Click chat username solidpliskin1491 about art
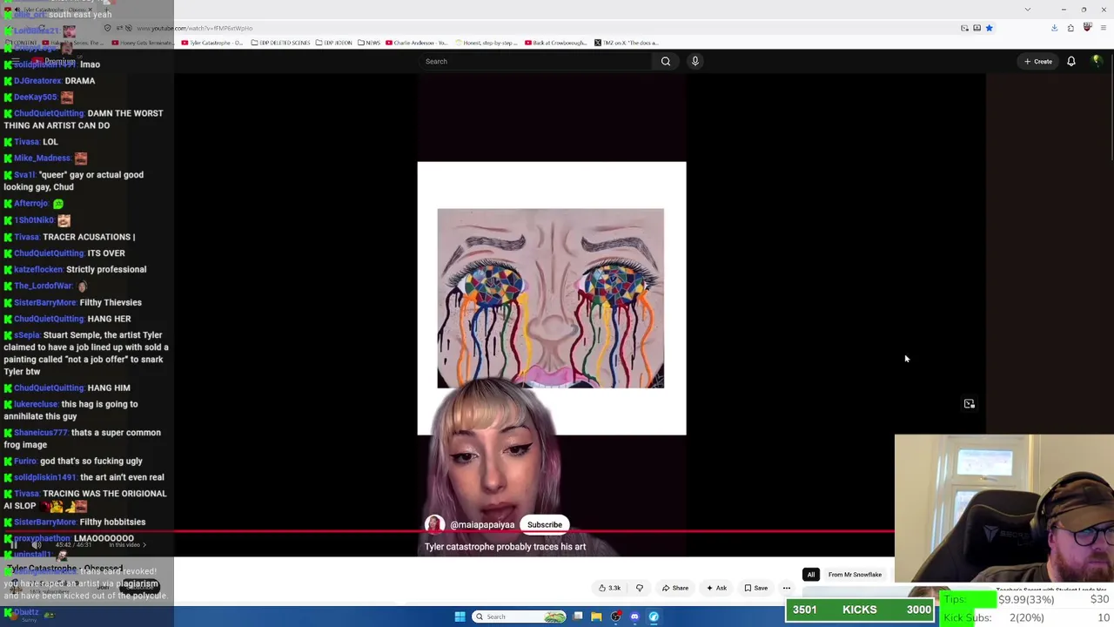The image size is (1114, 627). pyautogui.click(x=45, y=478)
